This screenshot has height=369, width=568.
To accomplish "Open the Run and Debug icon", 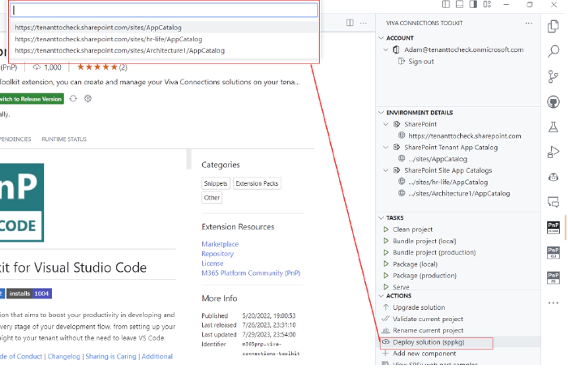I will 553,152.
